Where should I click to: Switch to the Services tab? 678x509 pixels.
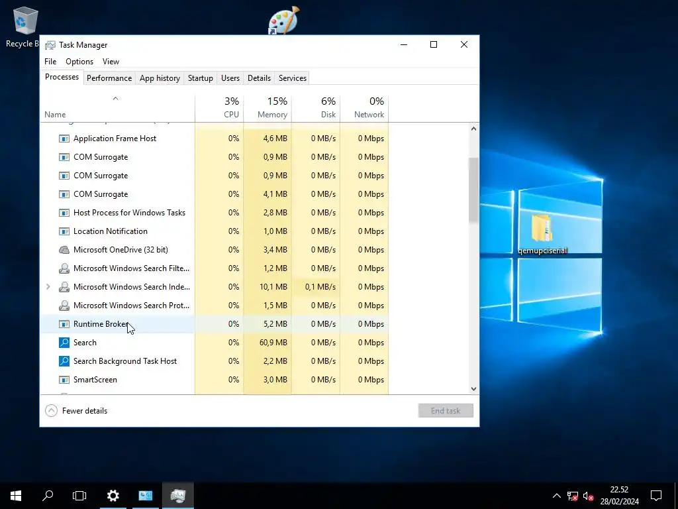(x=292, y=78)
